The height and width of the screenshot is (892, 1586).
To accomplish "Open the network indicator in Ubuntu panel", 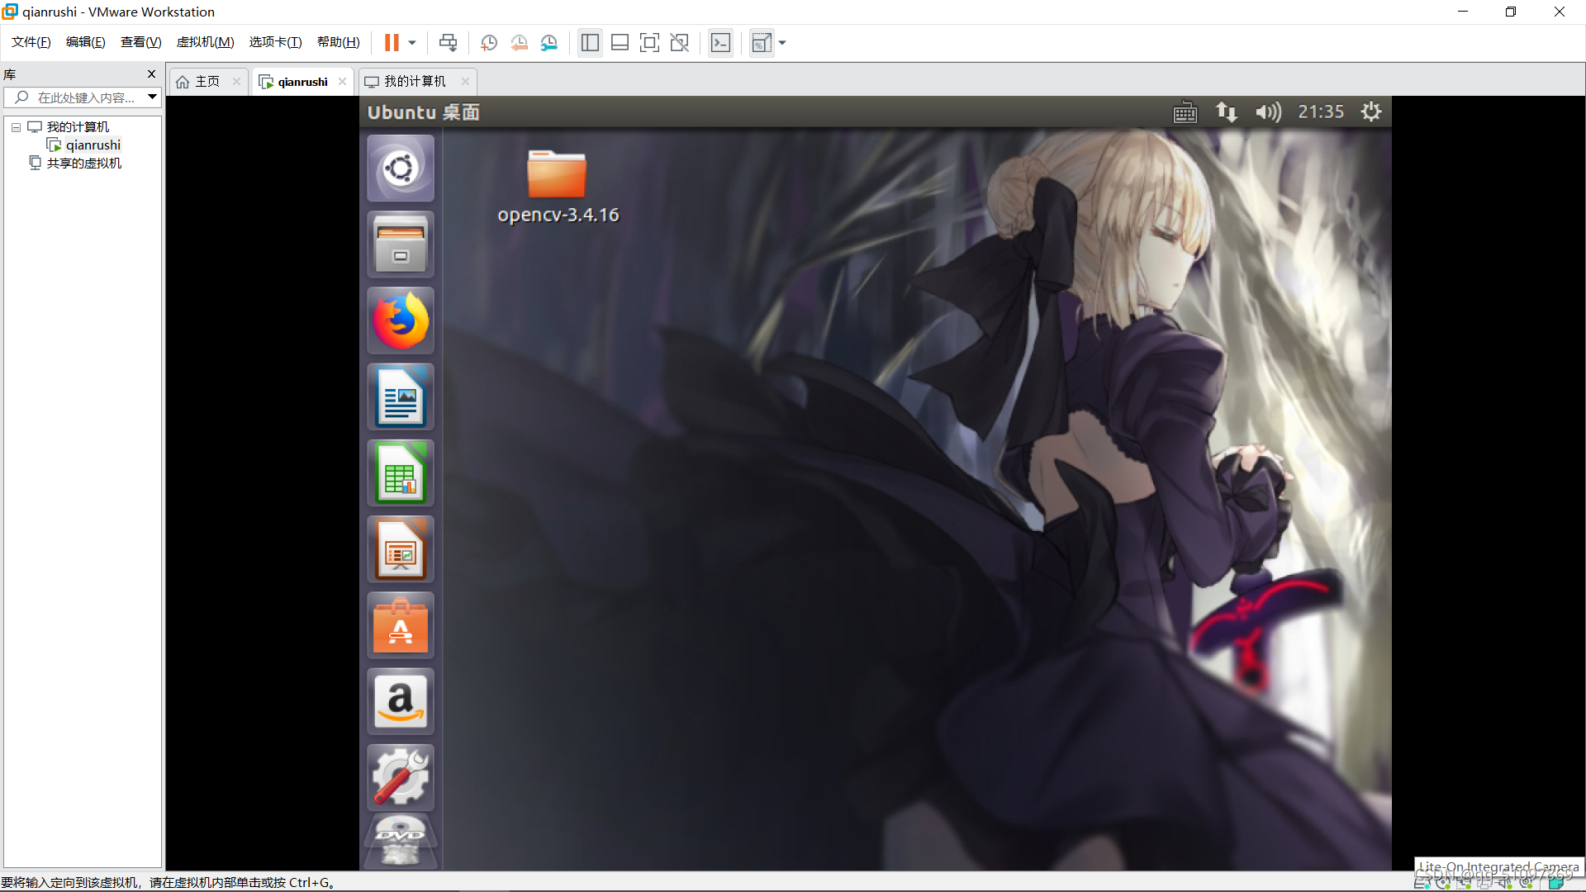I will 1227,112.
